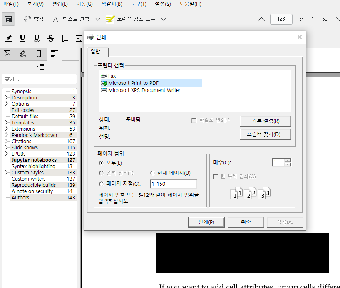Open the 이동(G) menu
The height and width of the screenshot is (288, 340).
coord(84,4)
